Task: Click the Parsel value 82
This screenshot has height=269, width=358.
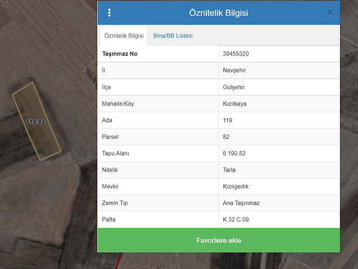Action: point(226,137)
